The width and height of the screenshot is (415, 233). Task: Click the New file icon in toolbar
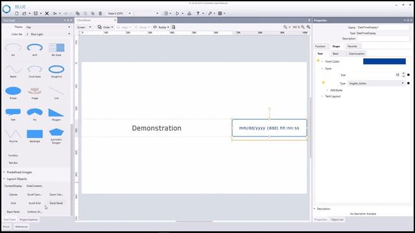pyautogui.click(x=17, y=13)
